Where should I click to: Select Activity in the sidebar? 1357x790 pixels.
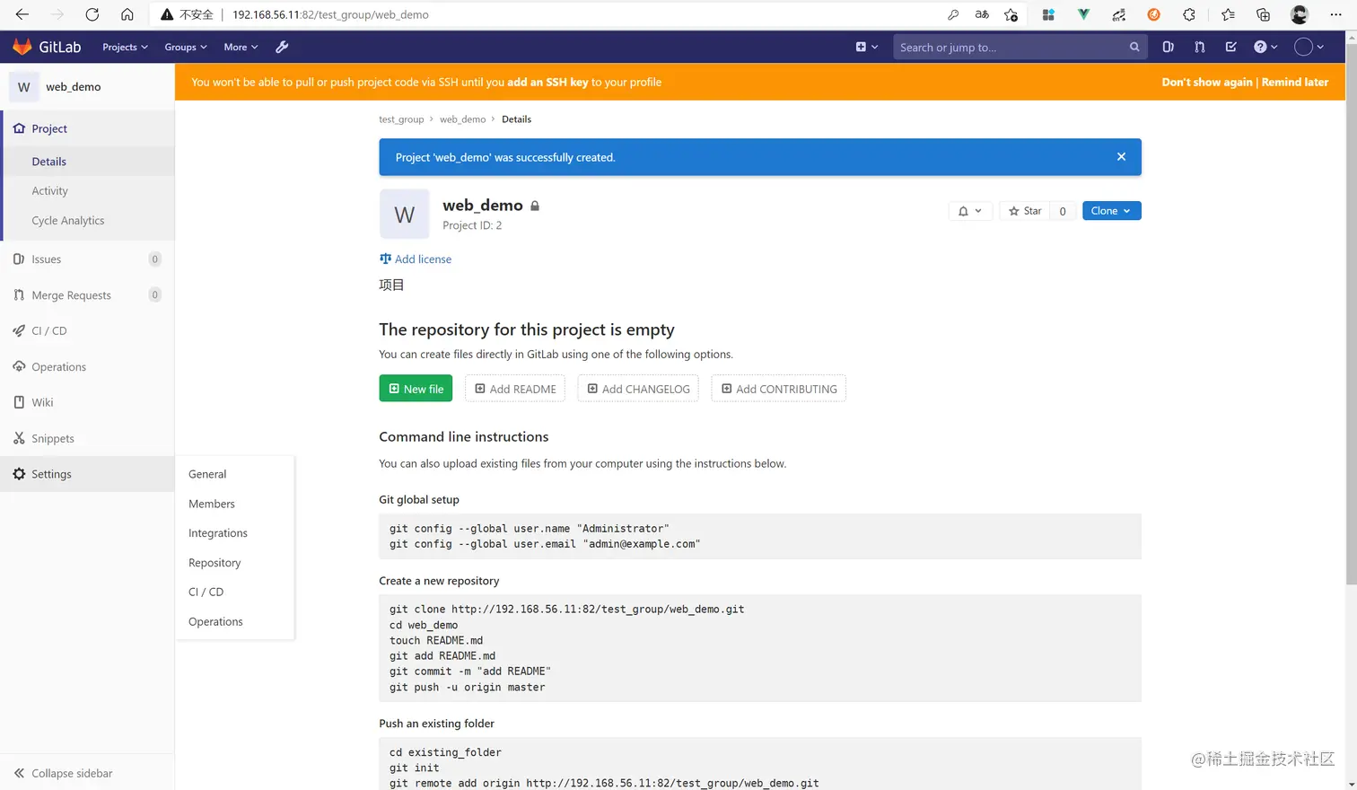[x=89, y=191]
